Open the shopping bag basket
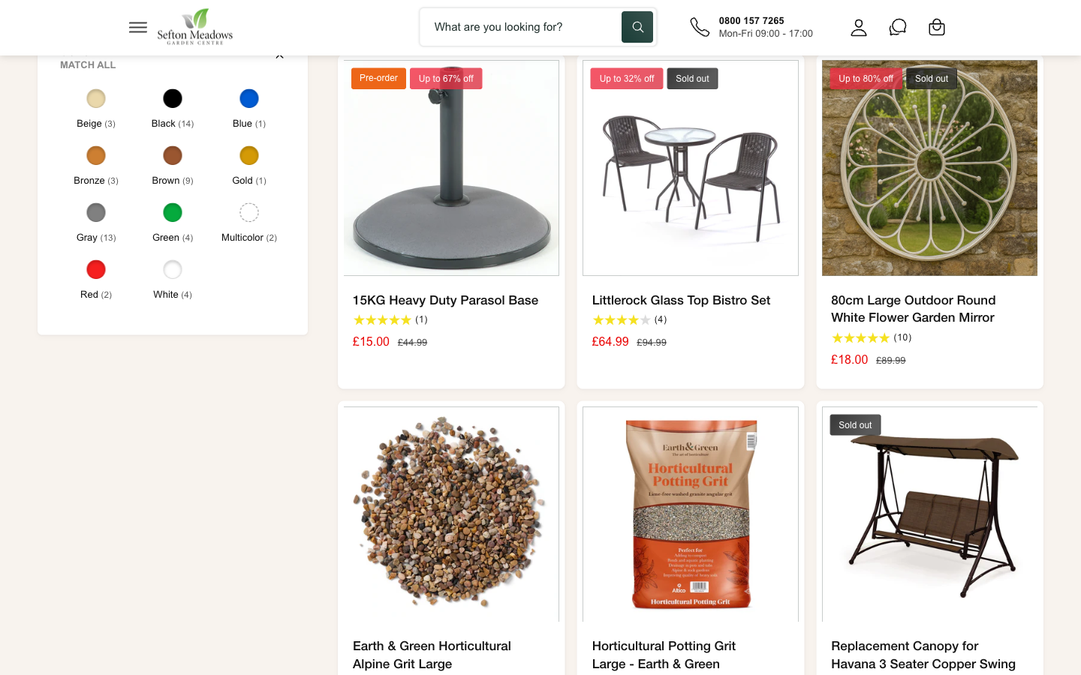This screenshot has height=675, width=1081. tap(937, 28)
